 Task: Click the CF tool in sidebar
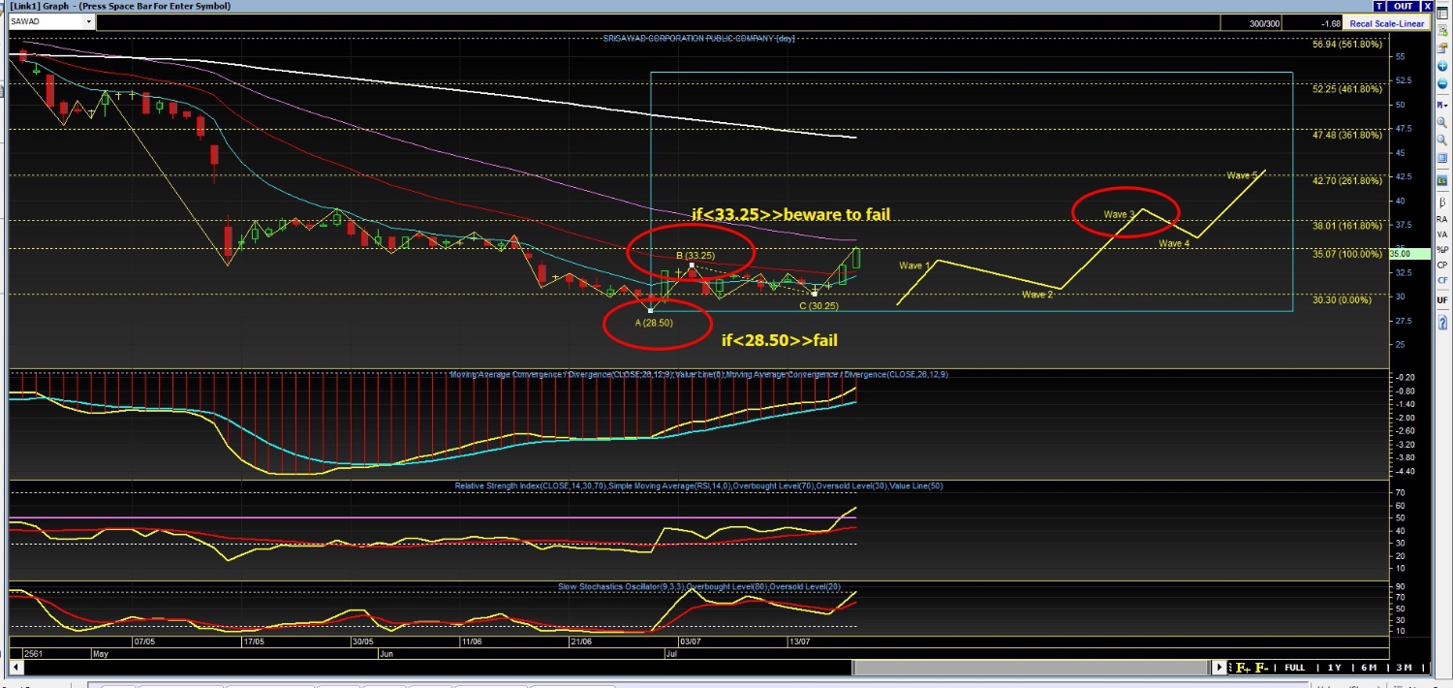click(1441, 281)
